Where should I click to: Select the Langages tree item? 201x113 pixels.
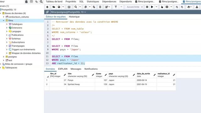point(16,31)
